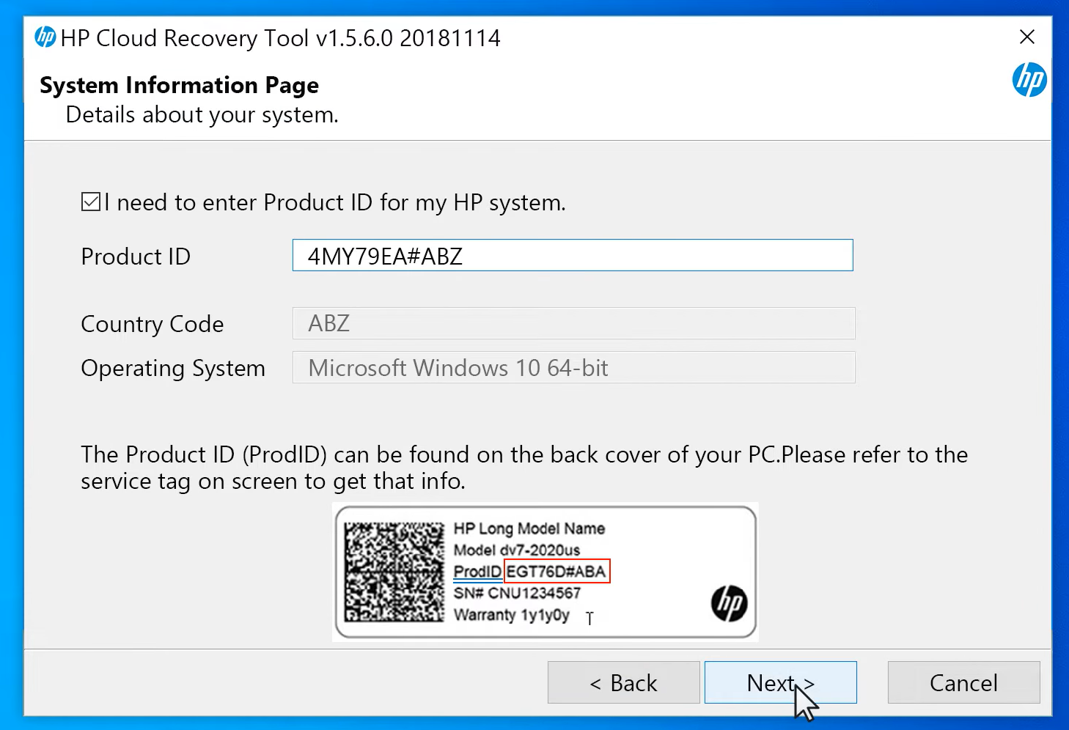Click the 'Country Code' label
This screenshot has width=1069, height=730.
pos(153,324)
